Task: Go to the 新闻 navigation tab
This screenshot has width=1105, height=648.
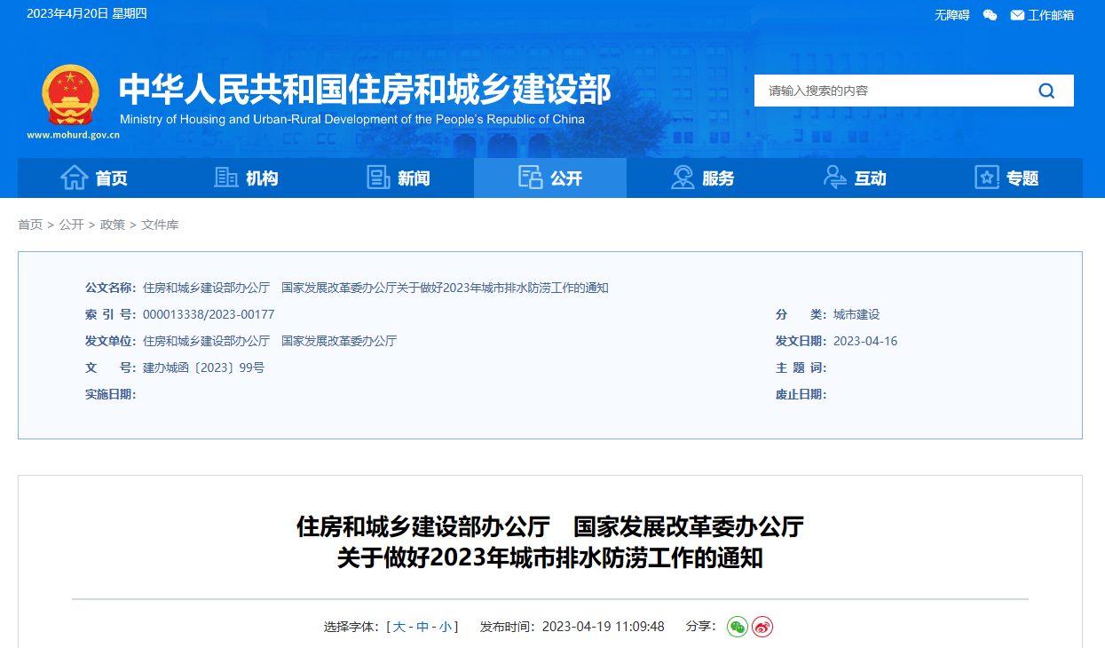Action: (x=399, y=178)
